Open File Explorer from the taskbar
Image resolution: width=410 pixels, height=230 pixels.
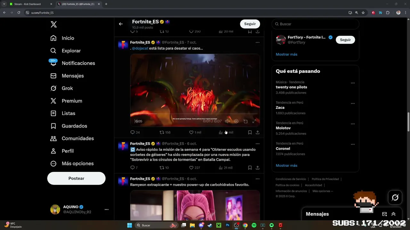coord(192,225)
